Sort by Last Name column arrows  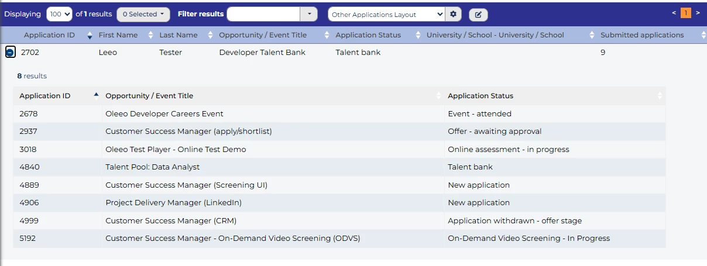[210, 35]
